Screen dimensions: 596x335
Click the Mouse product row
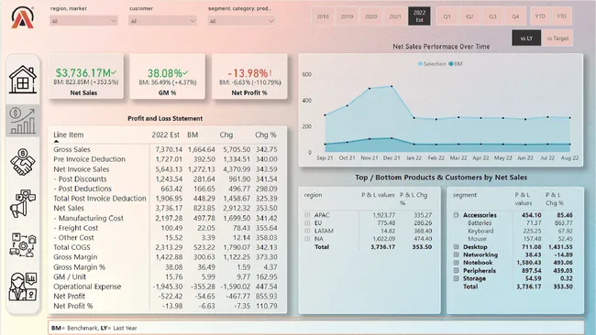tap(477, 239)
